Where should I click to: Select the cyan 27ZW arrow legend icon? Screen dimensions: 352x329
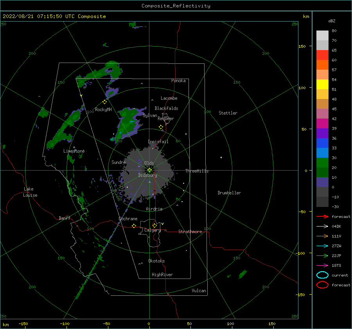coord(322,246)
